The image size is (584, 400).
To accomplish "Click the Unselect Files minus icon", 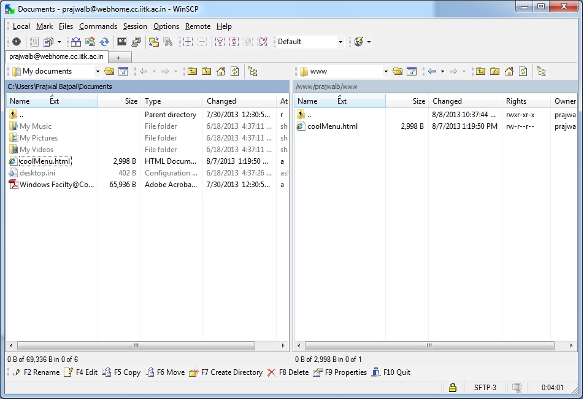I will (202, 42).
